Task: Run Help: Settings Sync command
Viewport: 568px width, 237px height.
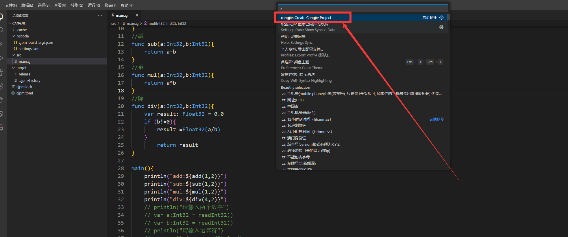Action: click(x=362, y=39)
